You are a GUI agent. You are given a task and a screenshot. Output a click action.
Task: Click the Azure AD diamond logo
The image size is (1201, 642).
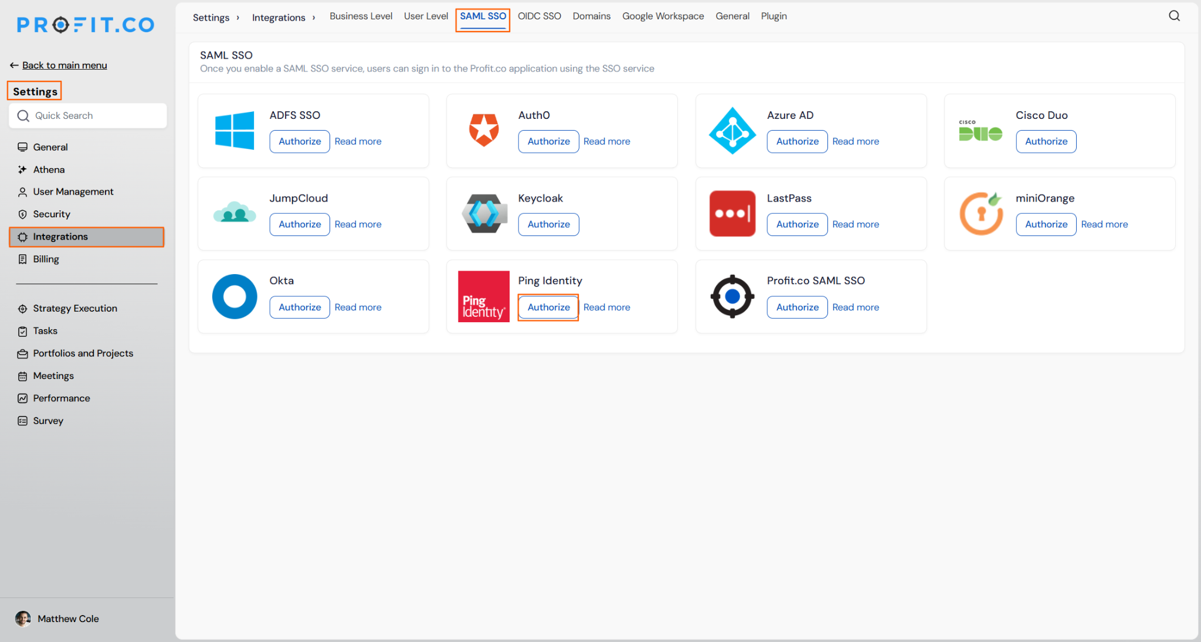(x=732, y=131)
